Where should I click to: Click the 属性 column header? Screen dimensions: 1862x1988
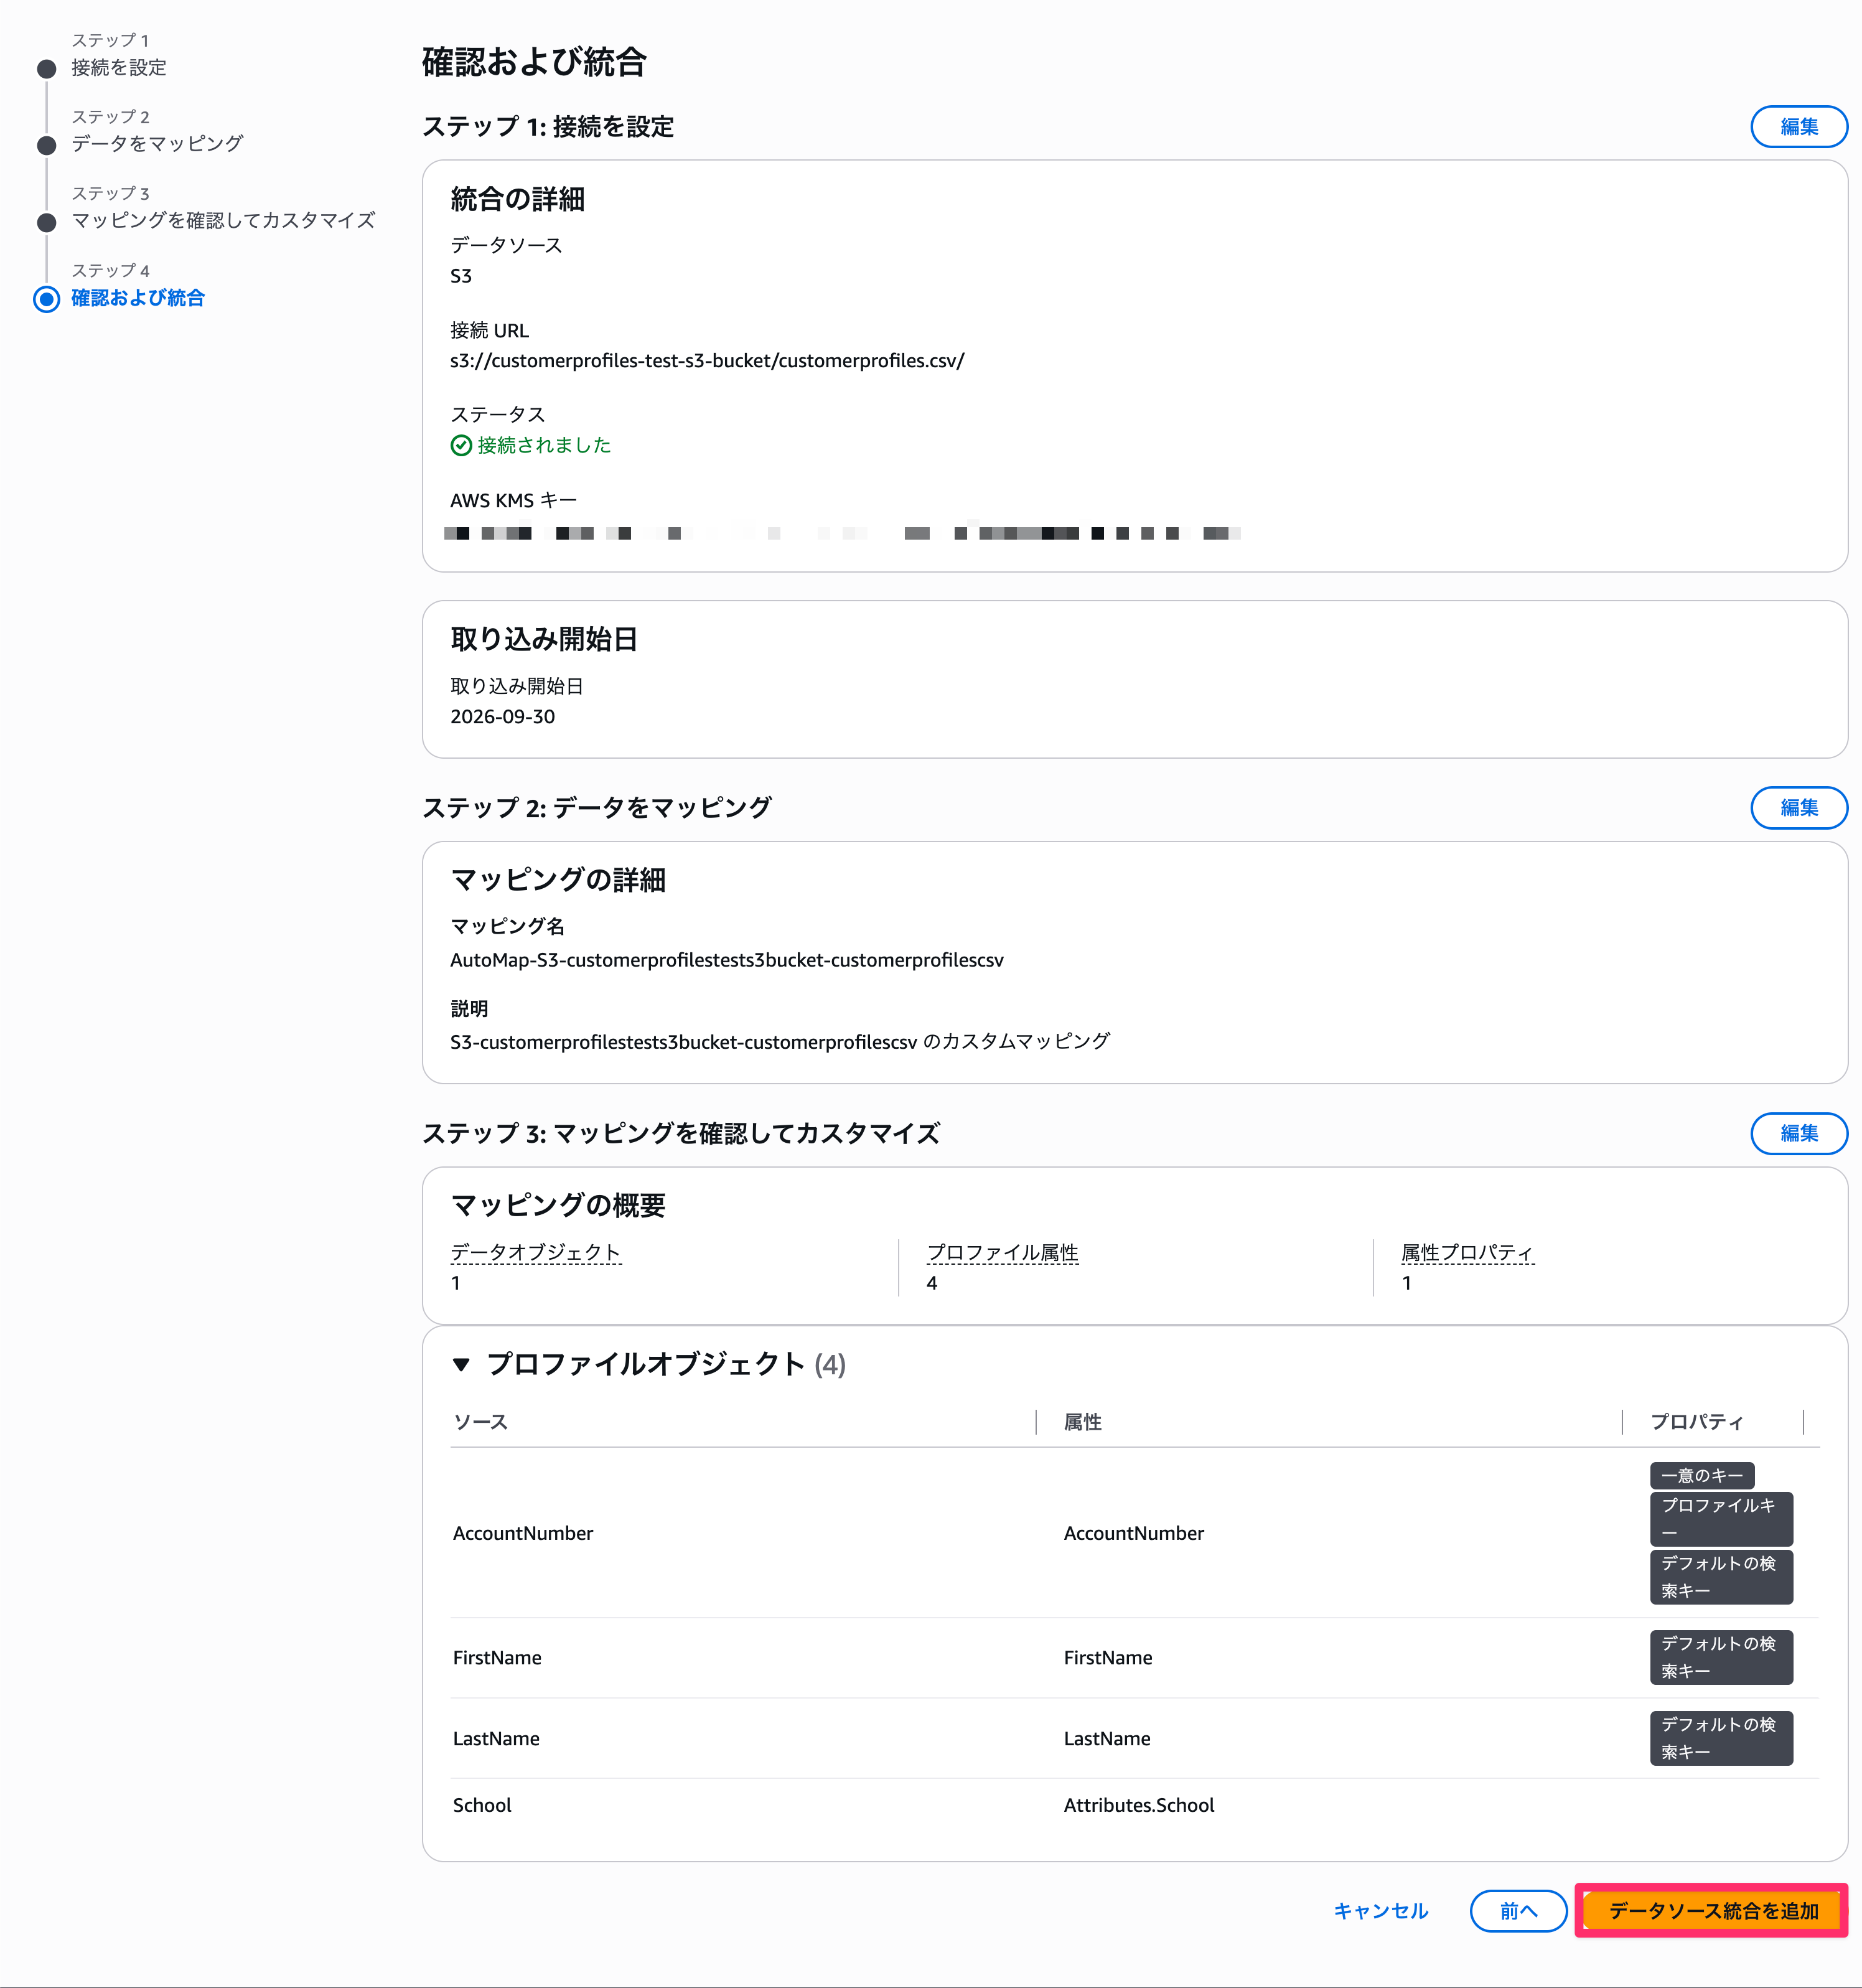1083,1421
